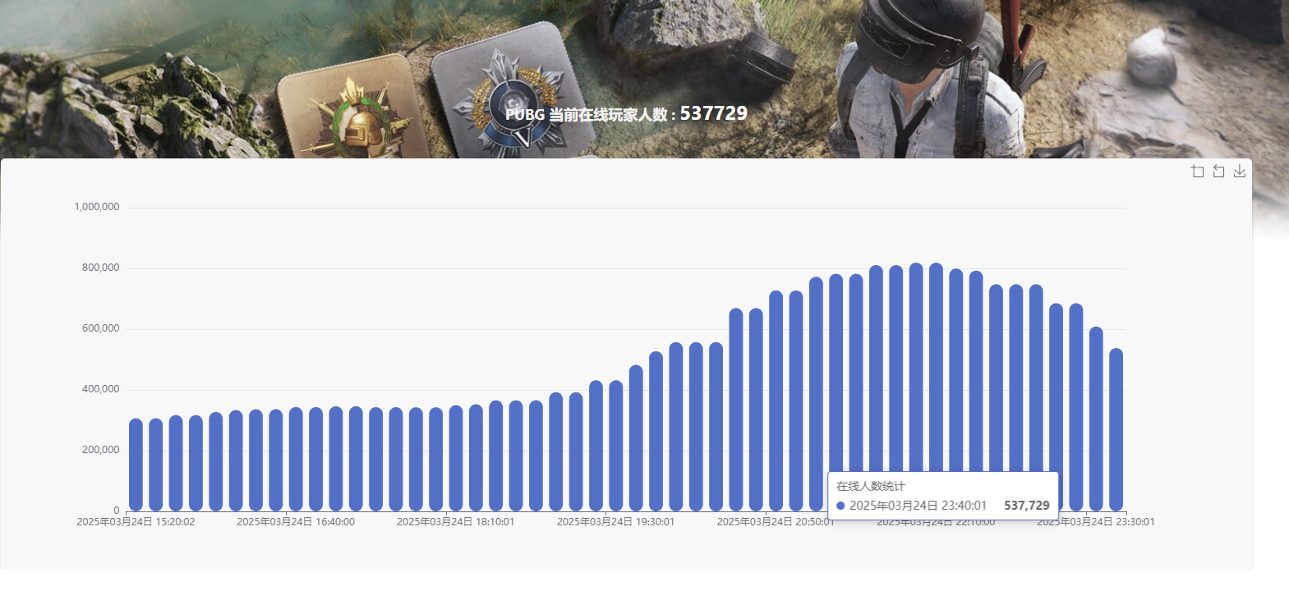The width and height of the screenshot is (1289, 600).
Task: Click the tooltip value 537,729
Action: [x=1027, y=506]
